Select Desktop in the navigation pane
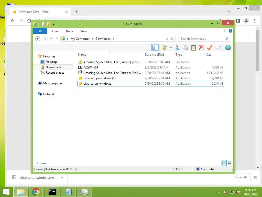The height and width of the screenshot is (197, 262). point(51,62)
